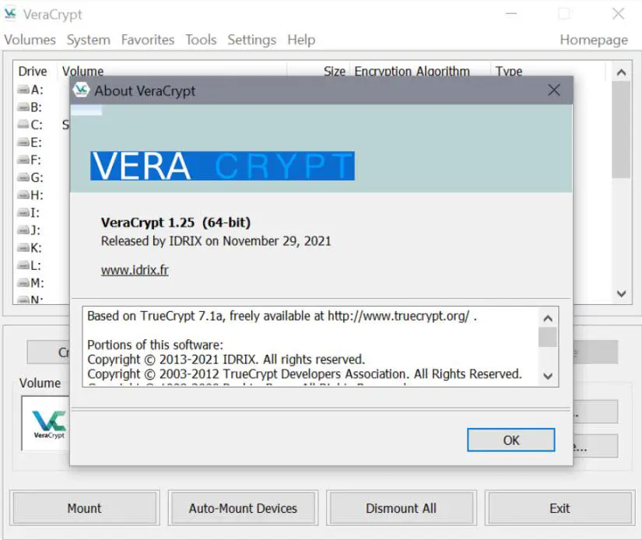Click the license text scrollbar thumb
This screenshot has width=642, height=540.
click(x=548, y=337)
